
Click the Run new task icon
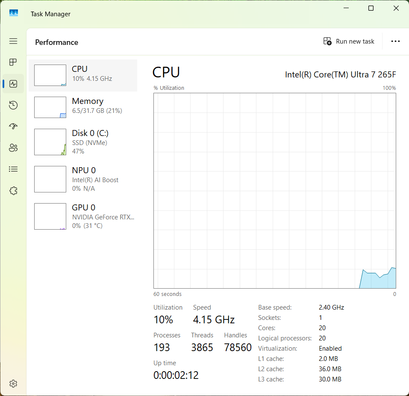[327, 41]
